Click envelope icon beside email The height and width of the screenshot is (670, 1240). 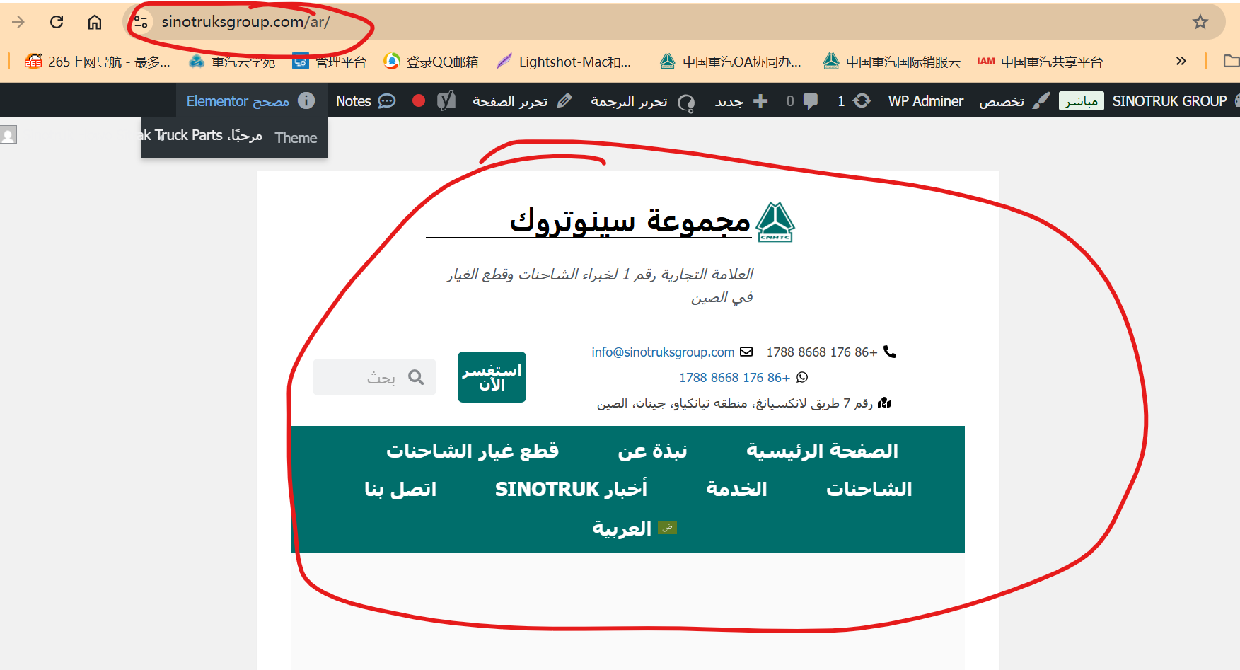(x=746, y=352)
